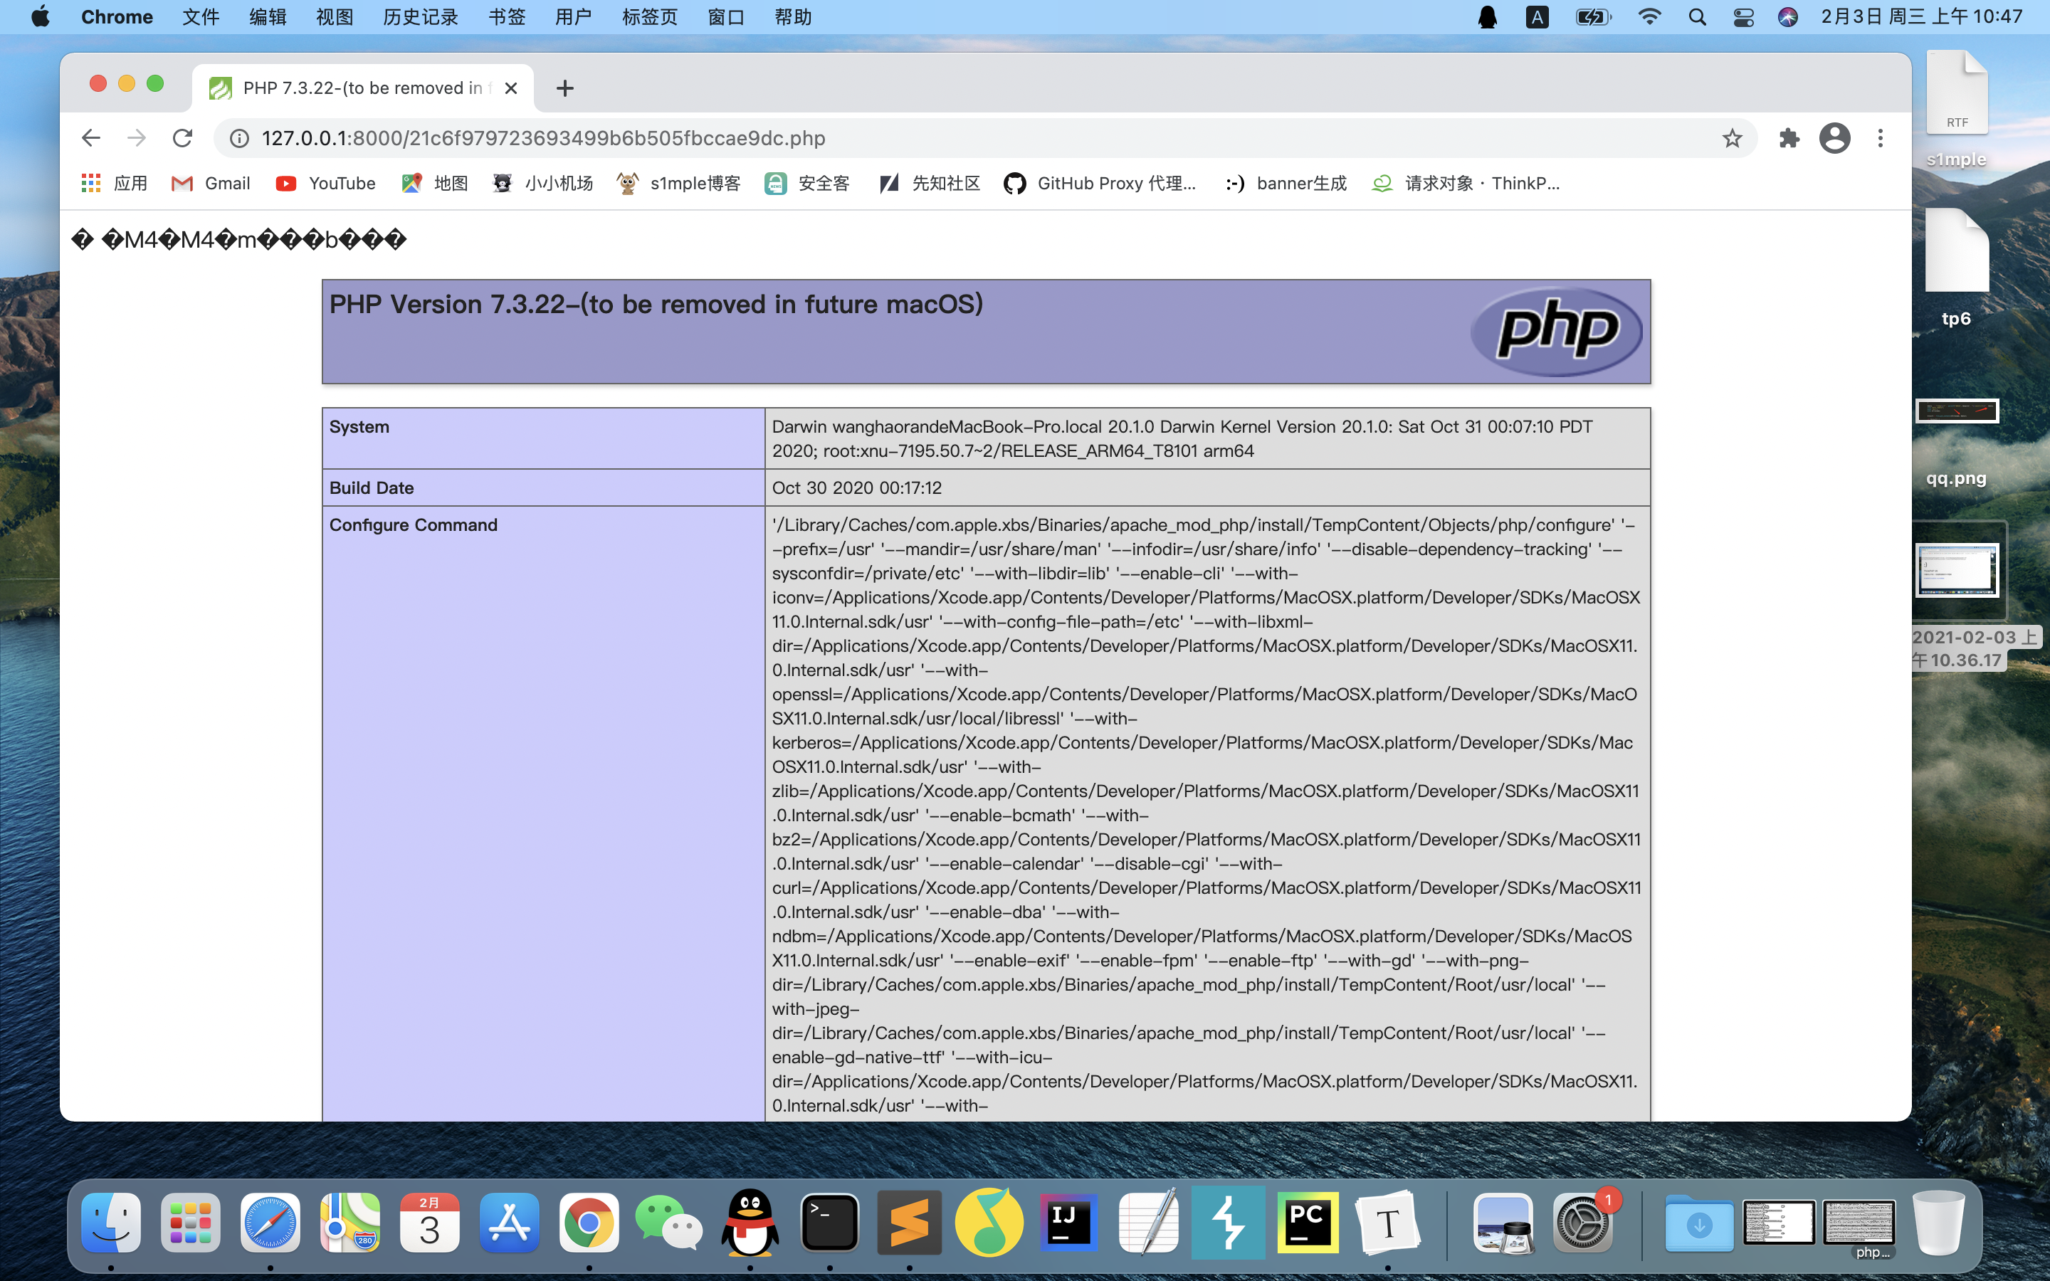Reload the current page

pos(182,138)
